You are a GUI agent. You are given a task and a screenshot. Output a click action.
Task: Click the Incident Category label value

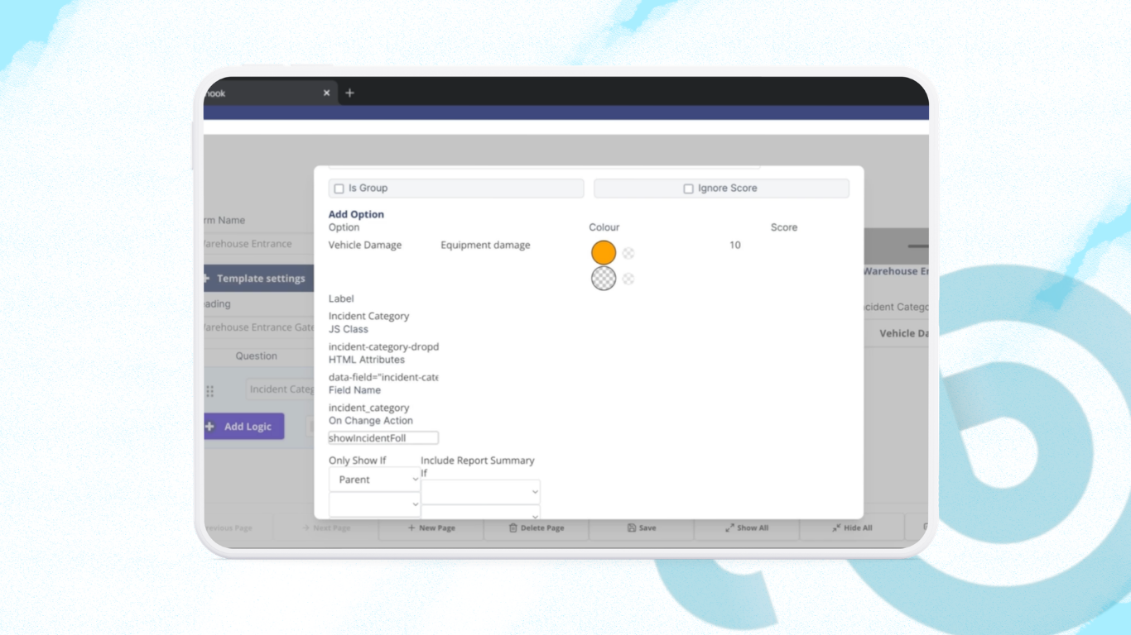click(x=368, y=316)
